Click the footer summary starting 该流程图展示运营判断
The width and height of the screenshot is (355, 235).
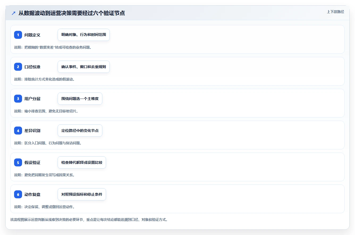[x=89, y=220]
